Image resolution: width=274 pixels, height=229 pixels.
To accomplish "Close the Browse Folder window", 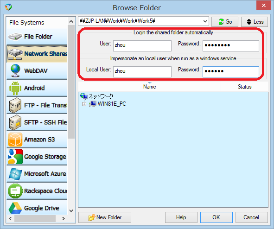I will point(263,5).
